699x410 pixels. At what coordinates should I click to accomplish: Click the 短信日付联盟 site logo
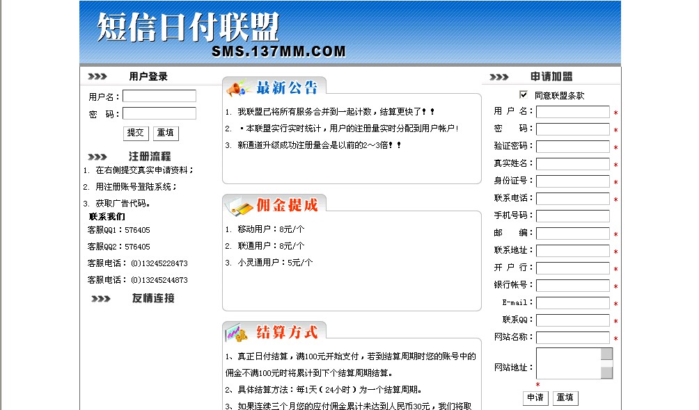click(188, 26)
